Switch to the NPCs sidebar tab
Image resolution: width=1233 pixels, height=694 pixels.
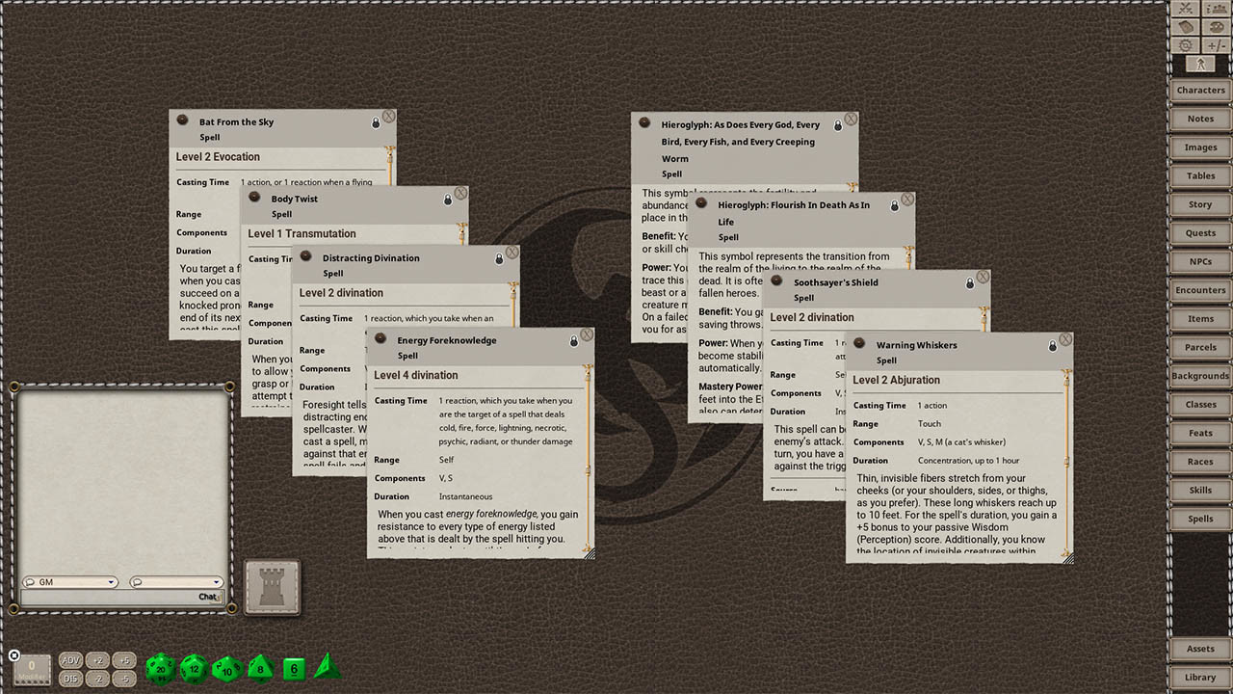[1200, 261]
